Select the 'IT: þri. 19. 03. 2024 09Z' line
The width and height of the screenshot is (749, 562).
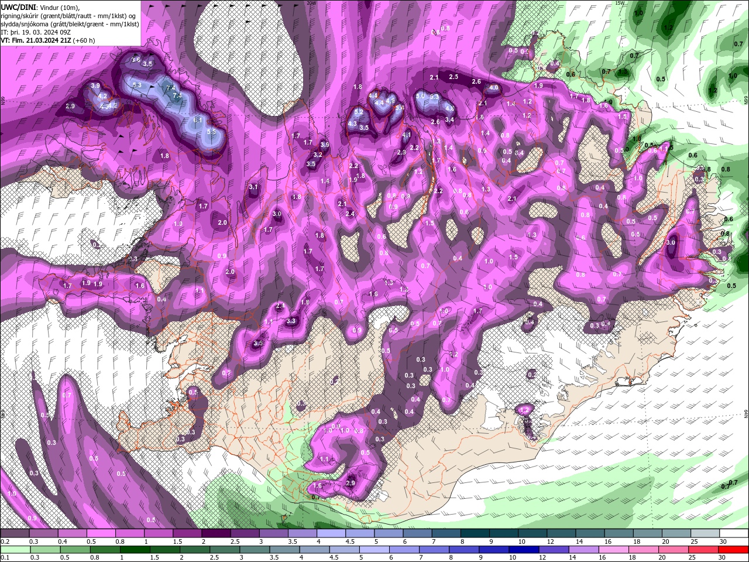36,32
